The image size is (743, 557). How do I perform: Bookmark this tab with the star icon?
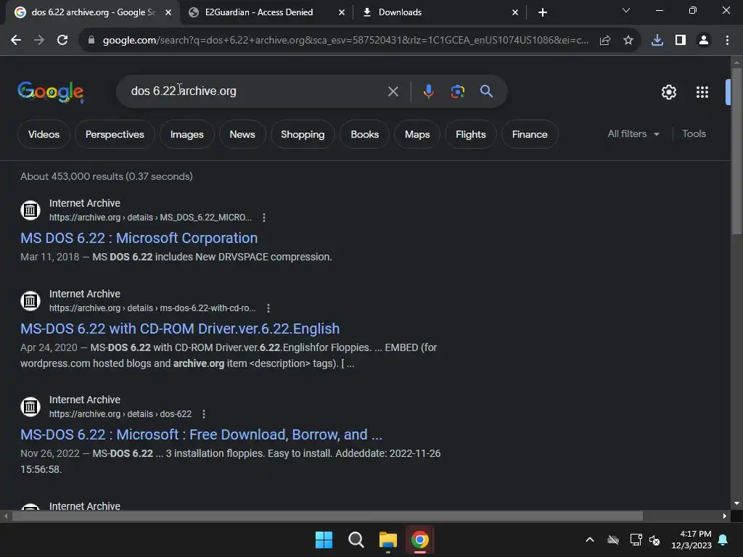628,41
